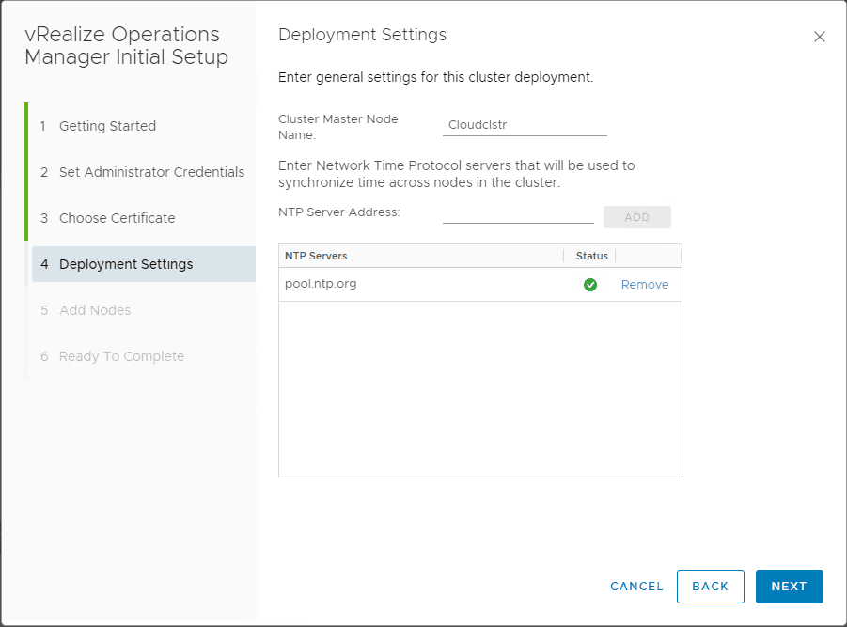Open the Ready To Complete step

121,356
